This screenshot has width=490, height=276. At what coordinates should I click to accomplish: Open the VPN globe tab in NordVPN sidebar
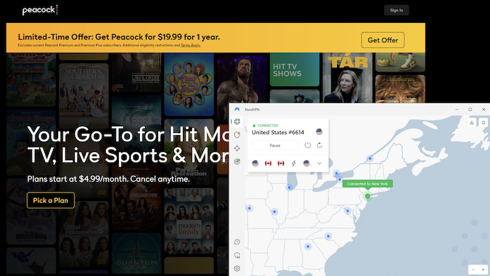pyautogui.click(x=237, y=121)
